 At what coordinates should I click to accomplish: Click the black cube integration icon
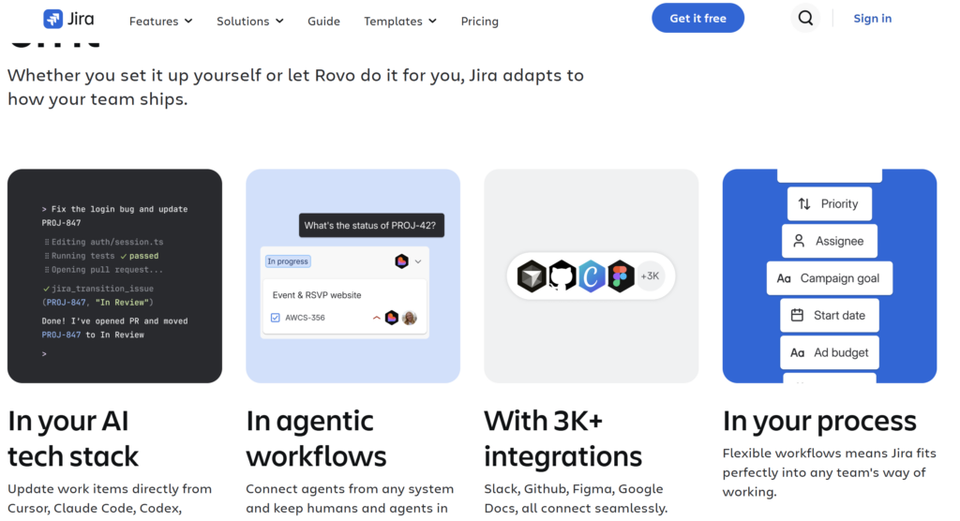pyautogui.click(x=532, y=276)
